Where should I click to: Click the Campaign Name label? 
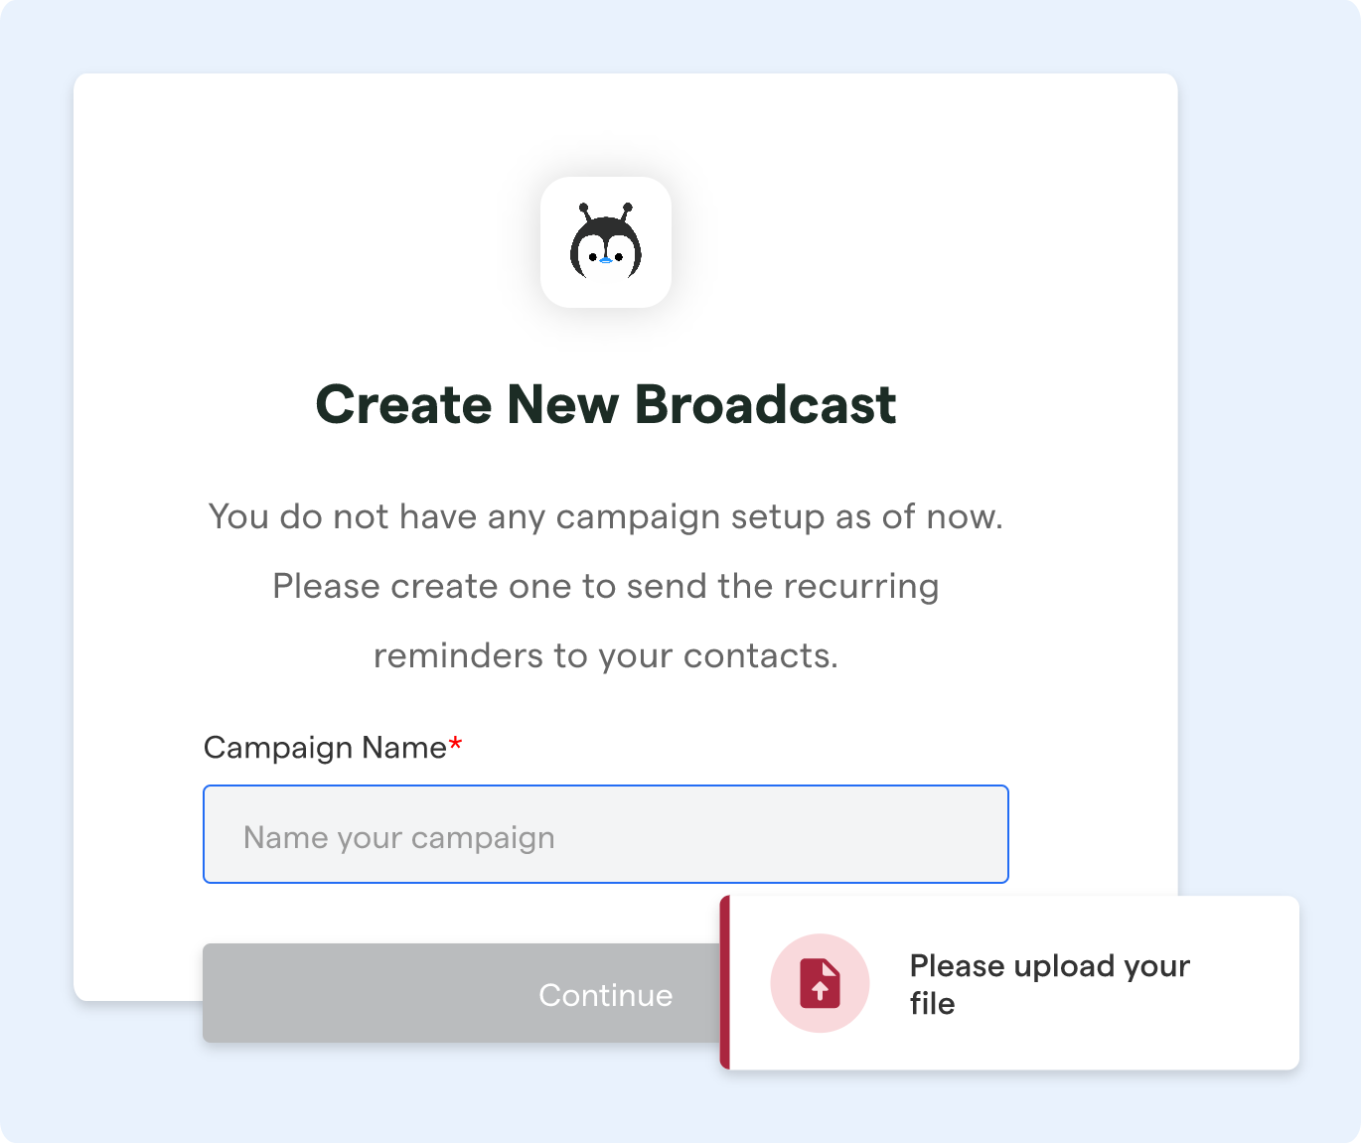tap(323, 748)
